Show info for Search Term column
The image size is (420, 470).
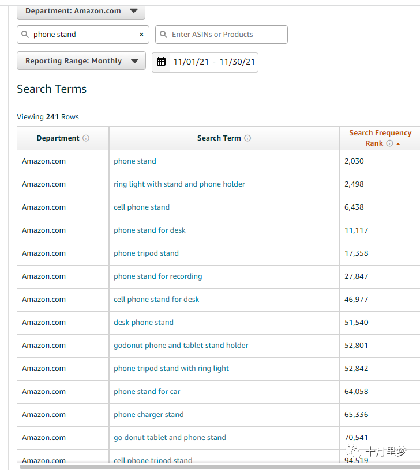point(247,138)
